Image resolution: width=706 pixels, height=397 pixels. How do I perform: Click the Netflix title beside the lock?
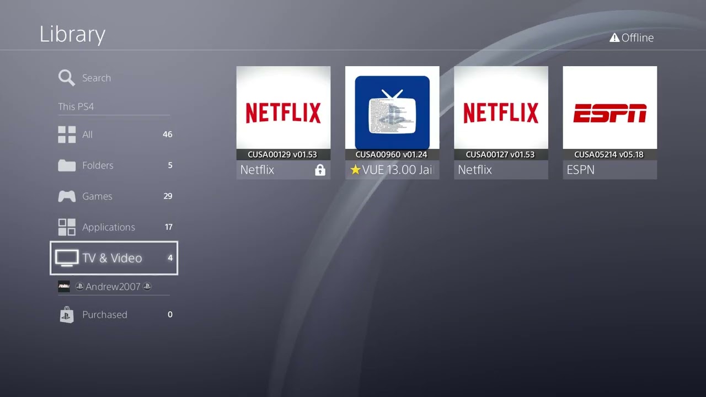[257, 170]
